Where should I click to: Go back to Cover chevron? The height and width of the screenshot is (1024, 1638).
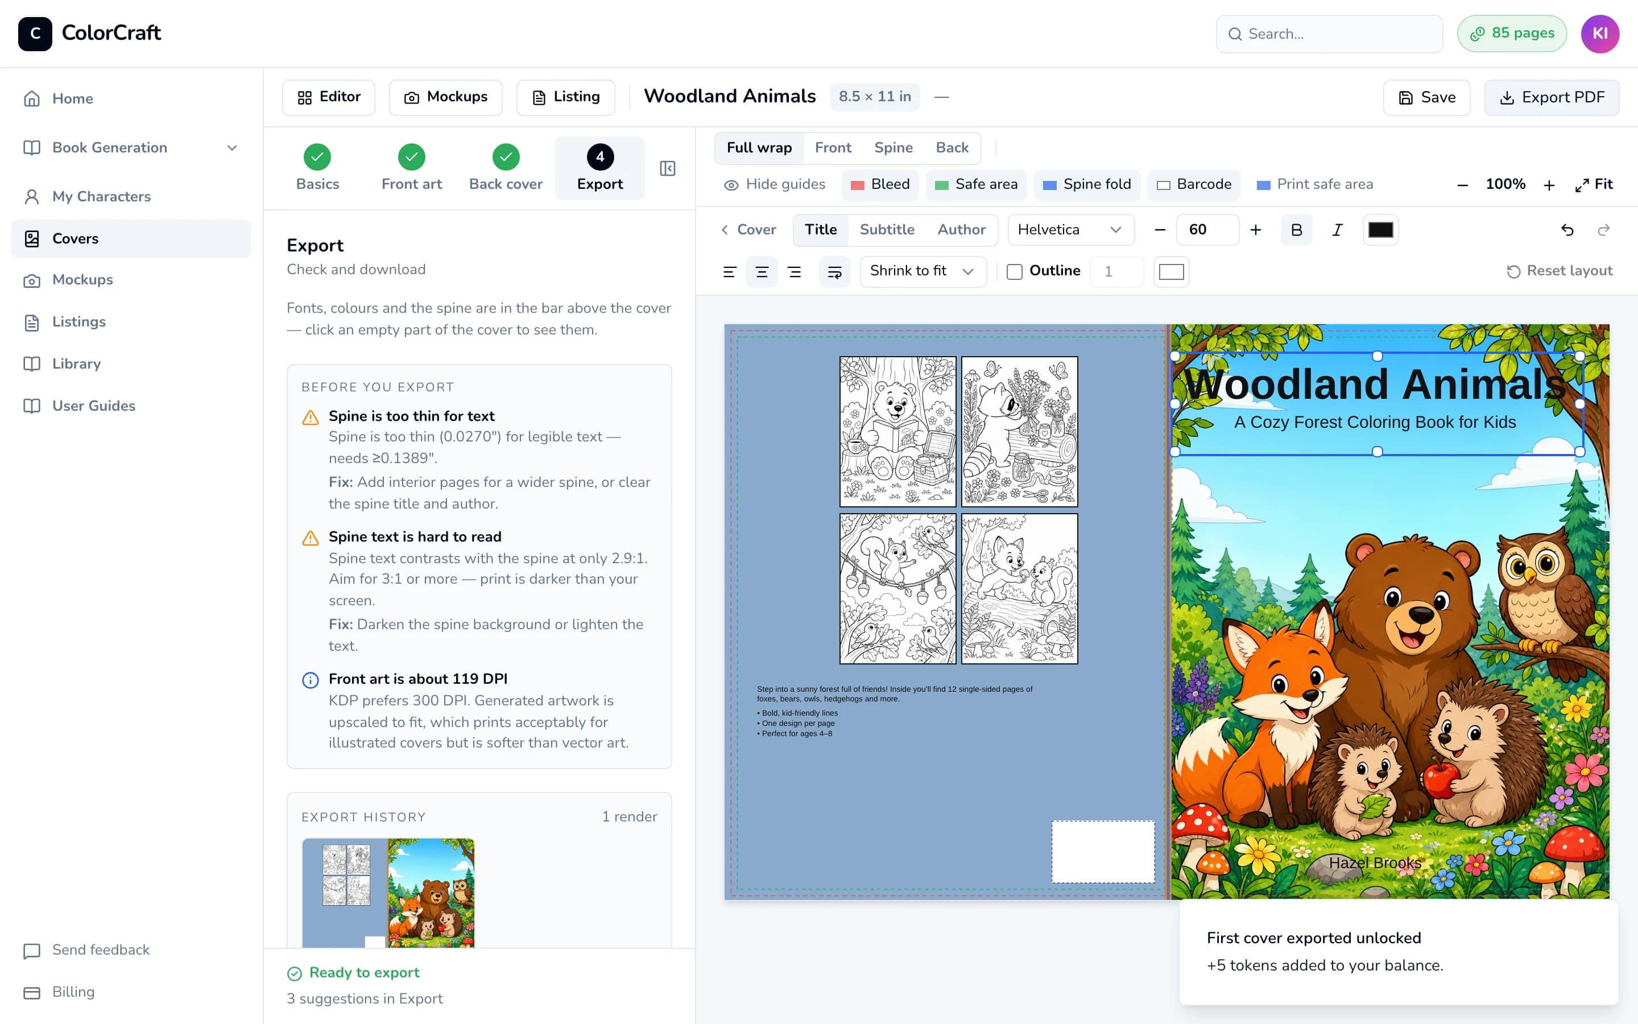click(748, 230)
